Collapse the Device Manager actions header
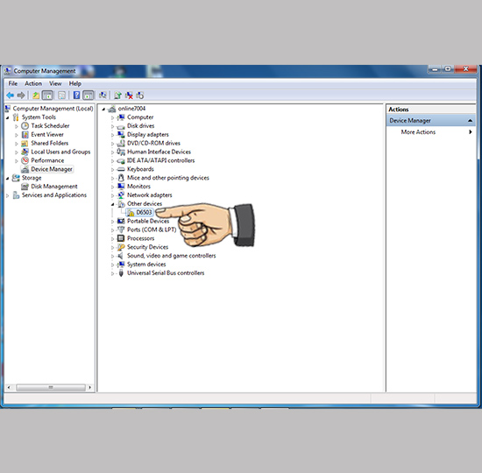482x473 pixels. pyautogui.click(x=470, y=121)
